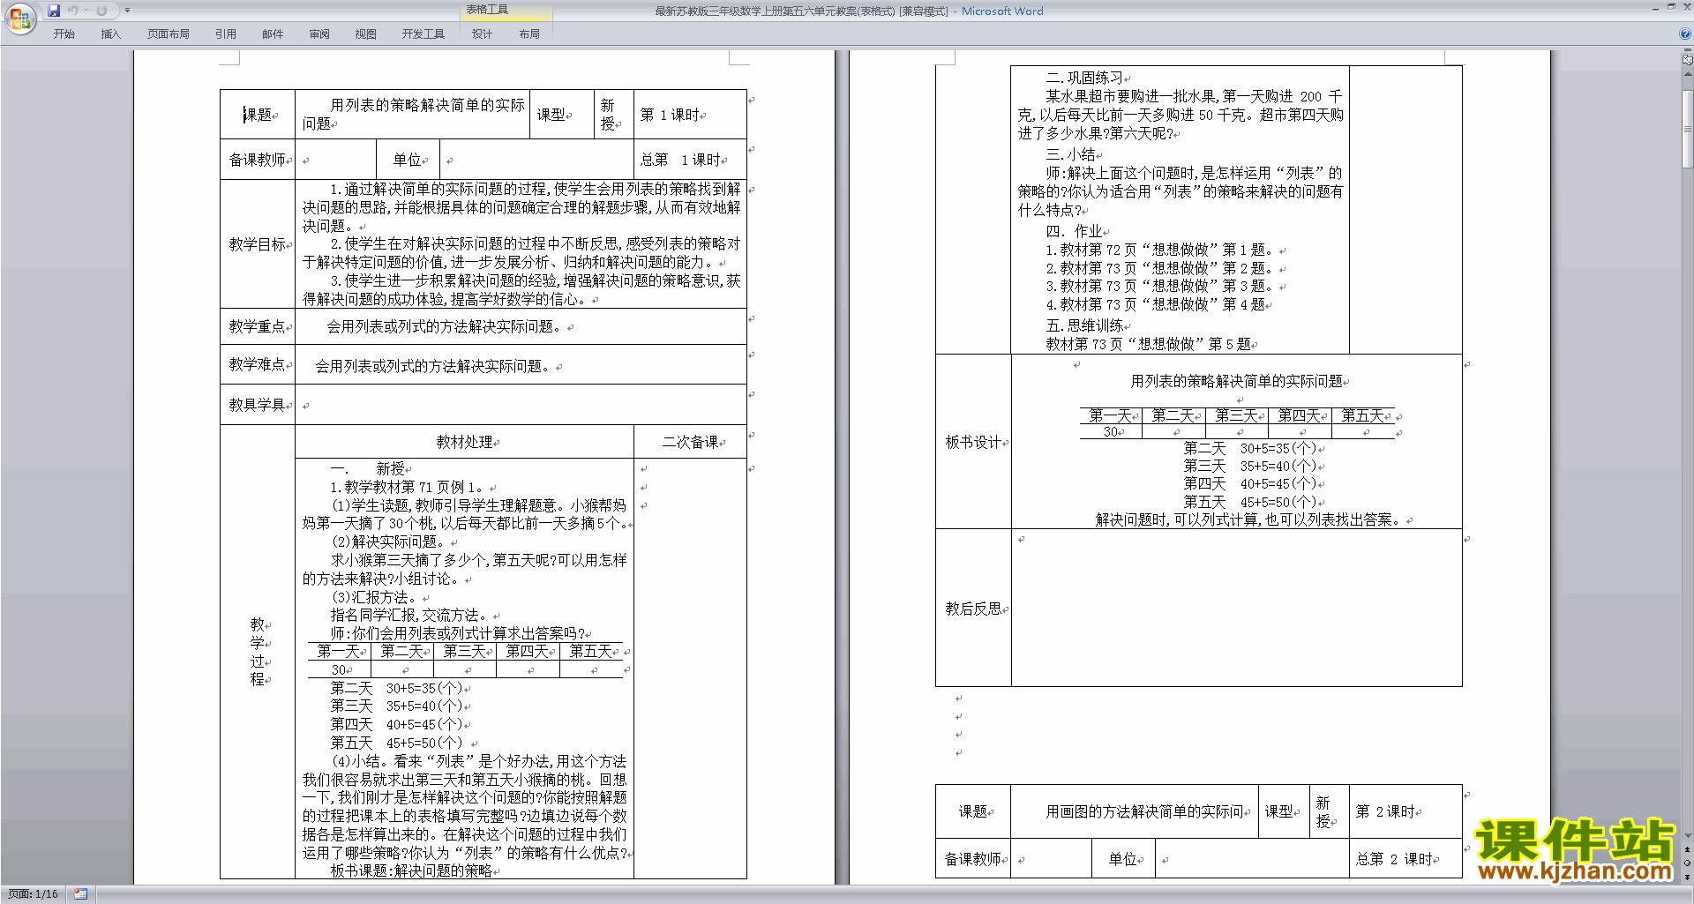Switch to the 页面布局 tab

pyautogui.click(x=169, y=34)
